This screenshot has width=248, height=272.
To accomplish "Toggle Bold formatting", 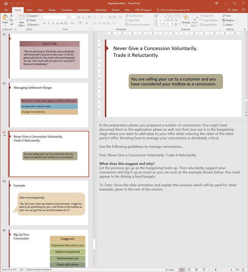I will coord(44,23).
